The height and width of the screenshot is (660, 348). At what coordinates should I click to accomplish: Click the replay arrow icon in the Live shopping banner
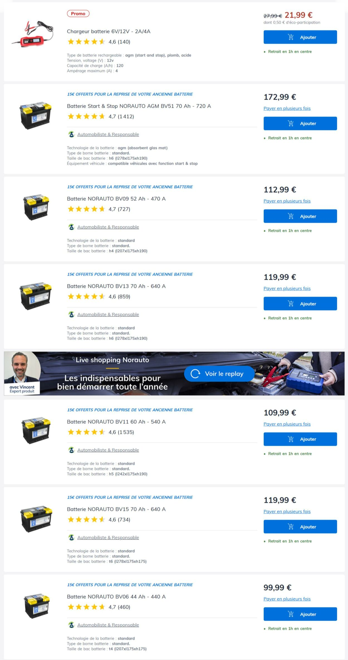click(195, 374)
